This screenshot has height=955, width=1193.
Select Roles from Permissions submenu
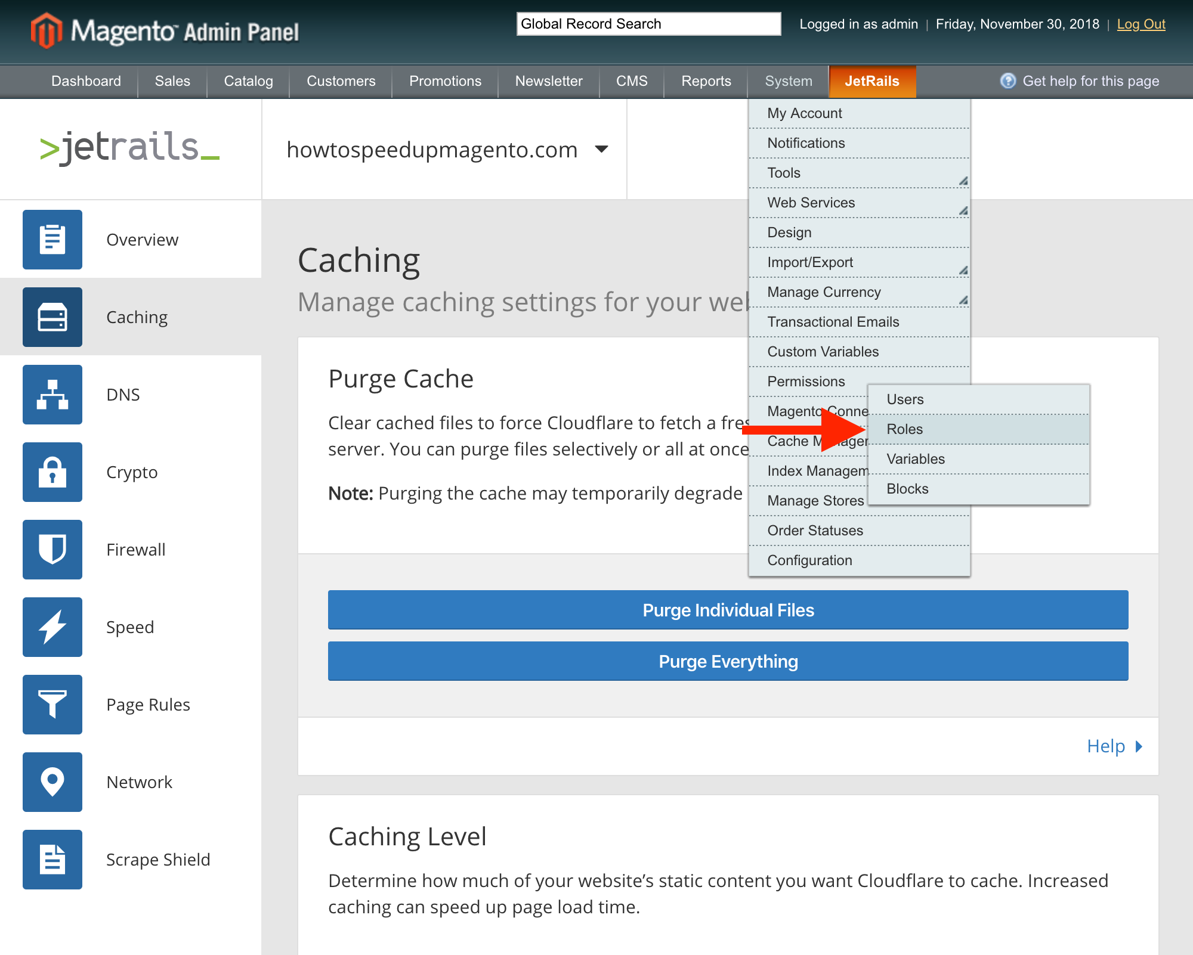pos(904,429)
